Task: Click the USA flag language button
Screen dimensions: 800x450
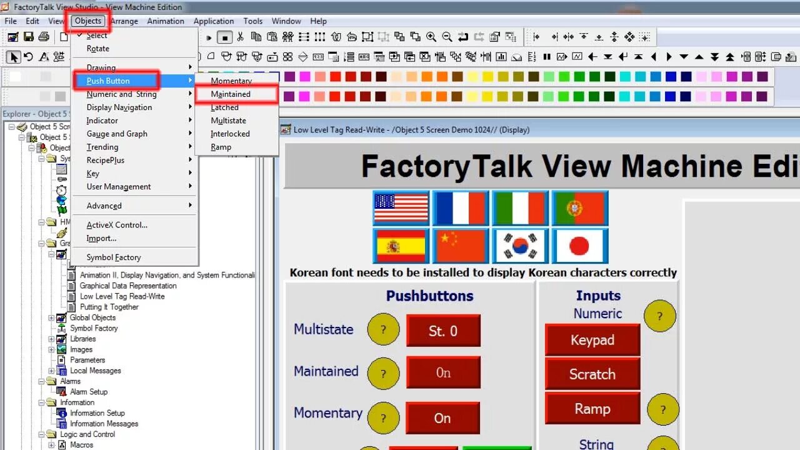Action: pos(401,208)
